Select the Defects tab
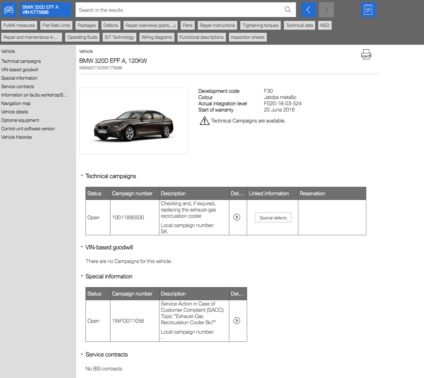This screenshot has height=378, width=424. click(111, 25)
